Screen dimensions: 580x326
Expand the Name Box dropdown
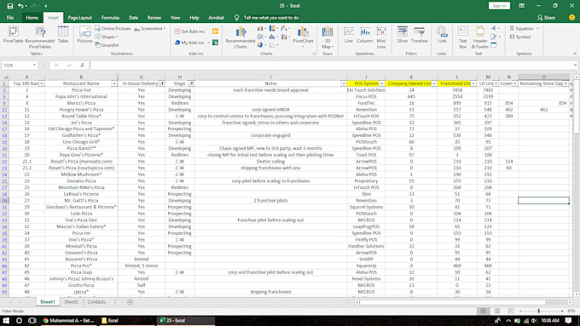coord(34,66)
